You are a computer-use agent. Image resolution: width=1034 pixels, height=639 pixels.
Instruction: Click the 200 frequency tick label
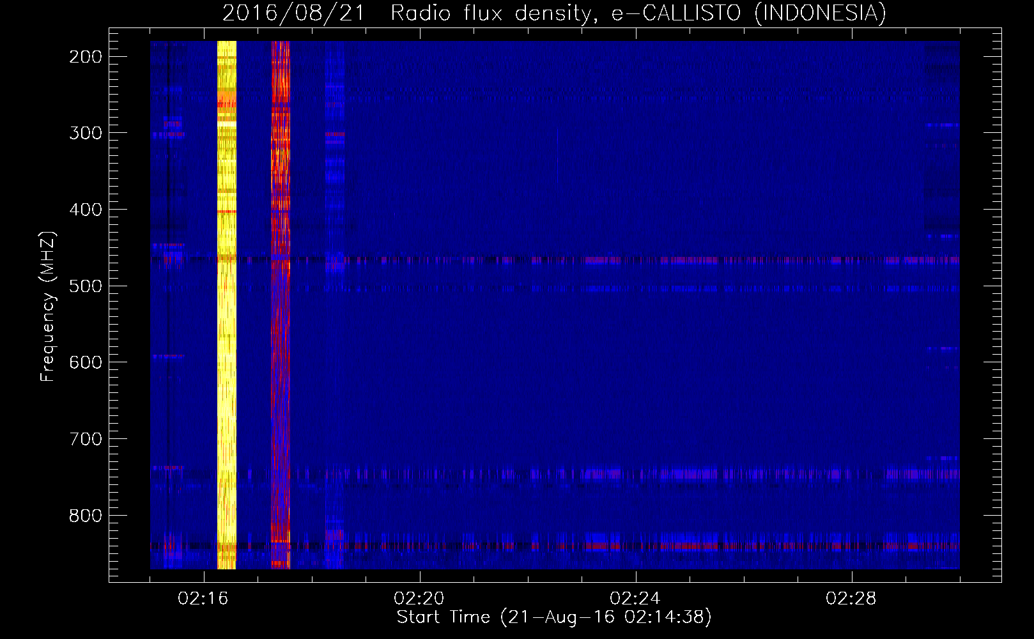(86, 57)
